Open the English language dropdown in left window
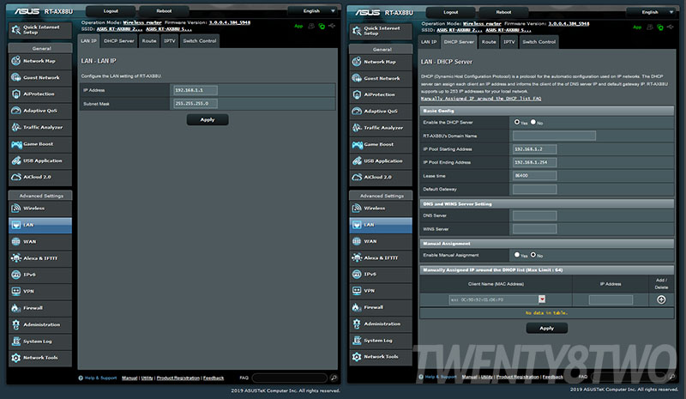This screenshot has width=686, height=399. click(314, 11)
